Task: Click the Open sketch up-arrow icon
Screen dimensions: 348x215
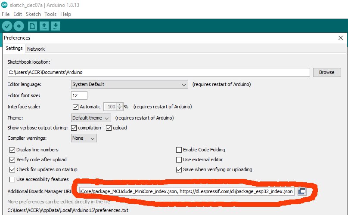Action: [x=44, y=26]
